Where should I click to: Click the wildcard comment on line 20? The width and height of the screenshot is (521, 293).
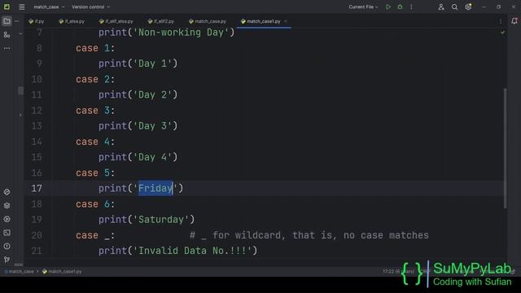[309, 235]
